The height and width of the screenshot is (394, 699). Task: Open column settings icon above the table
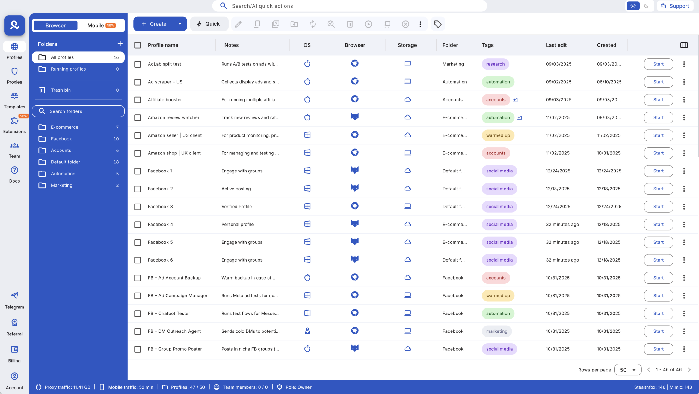click(x=684, y=45)
